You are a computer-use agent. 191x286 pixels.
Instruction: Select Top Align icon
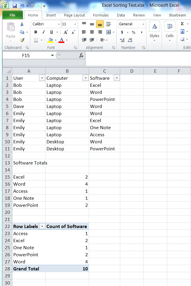tap(84, 24)
